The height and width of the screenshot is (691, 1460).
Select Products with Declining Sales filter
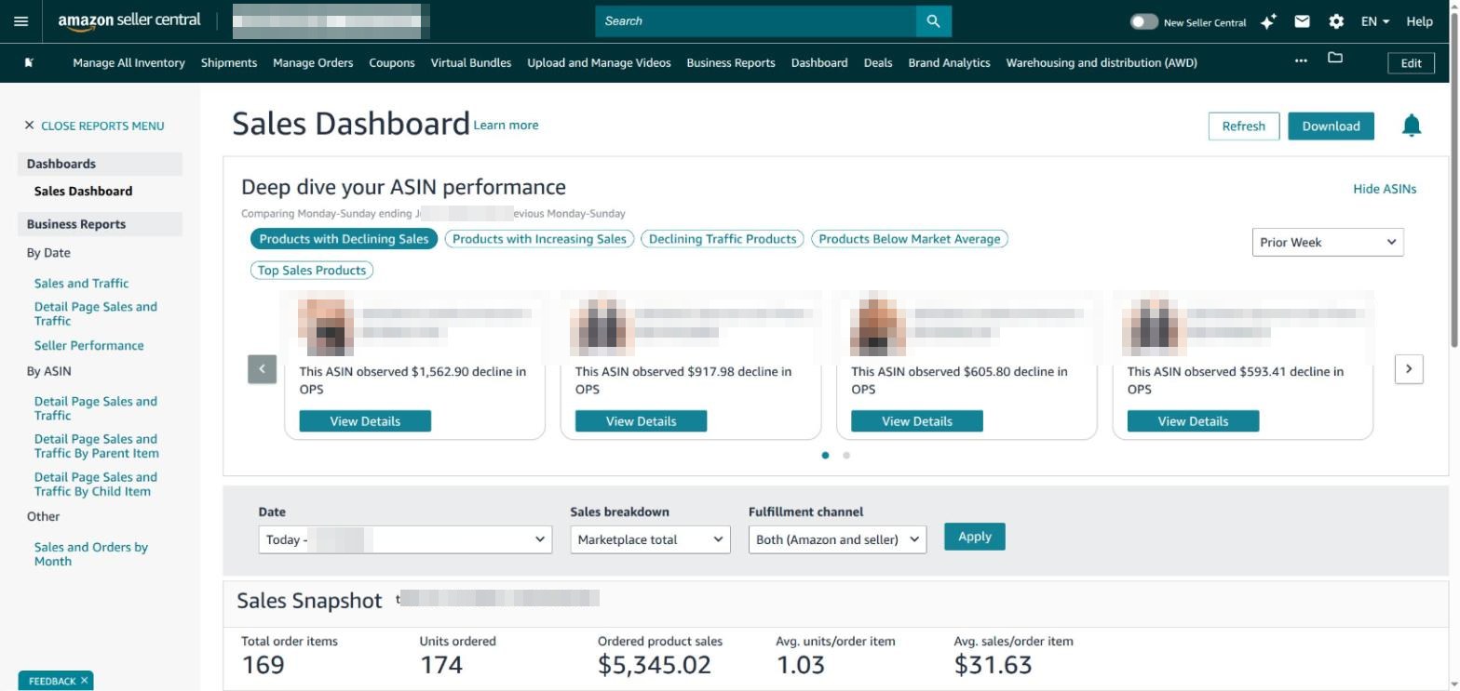pos(344,239)
